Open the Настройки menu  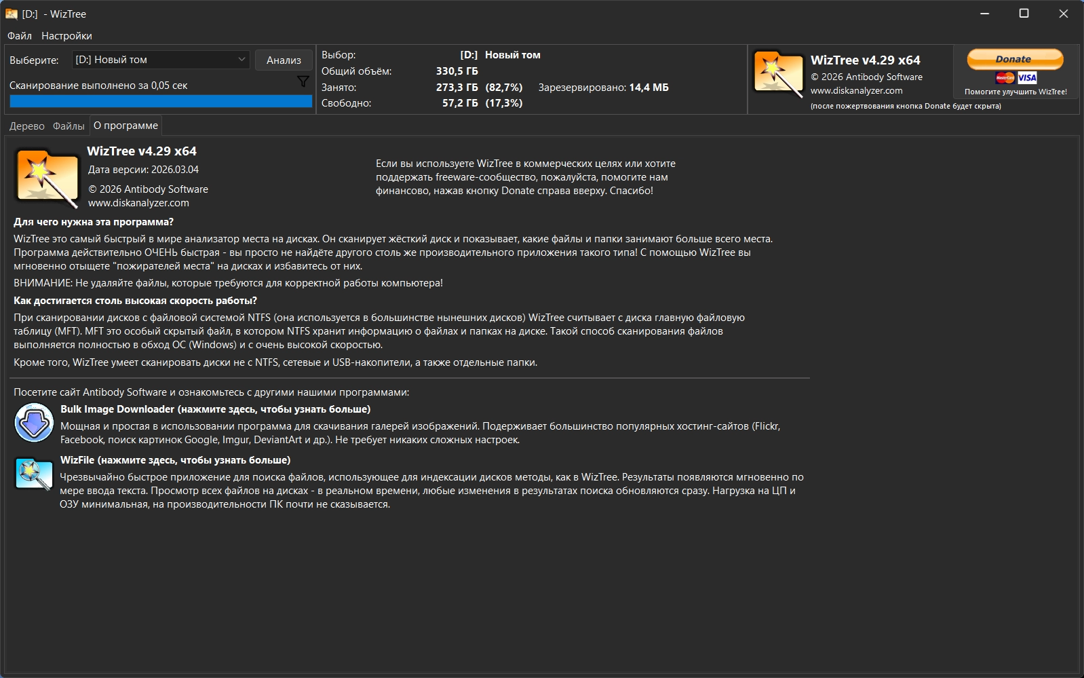66,36
